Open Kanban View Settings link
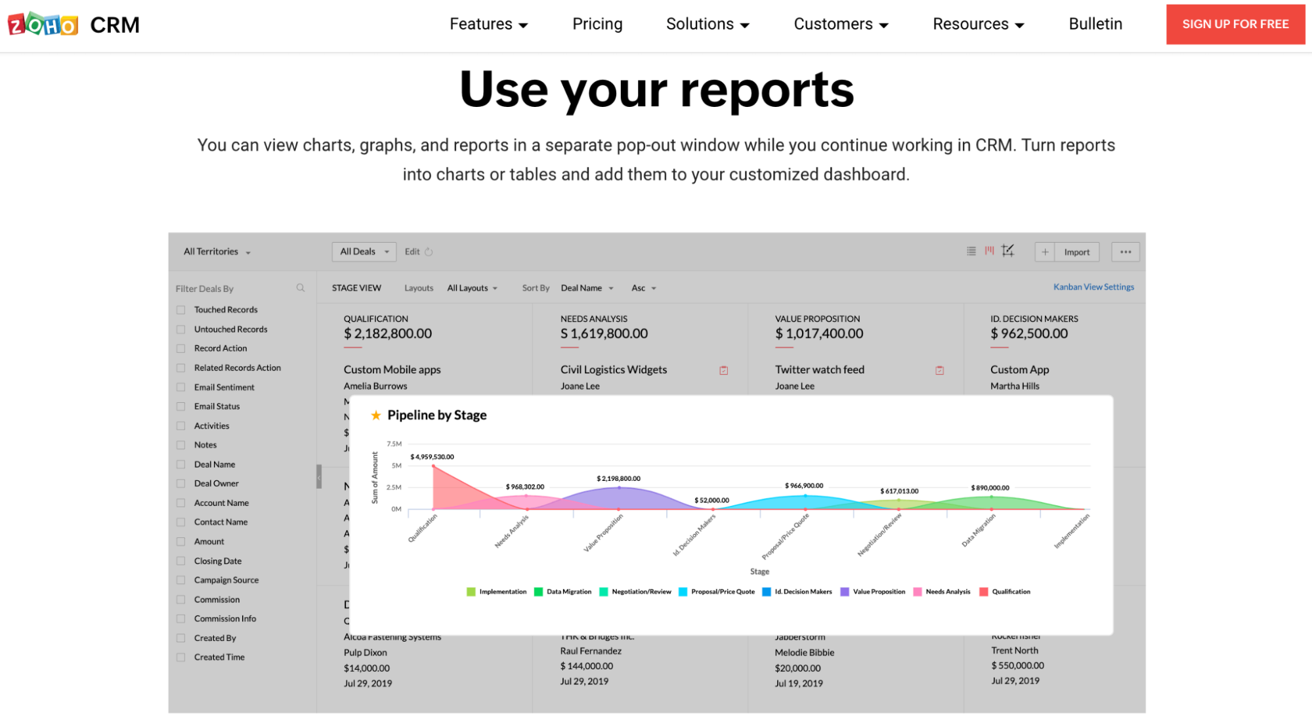 pos(1093,287)
